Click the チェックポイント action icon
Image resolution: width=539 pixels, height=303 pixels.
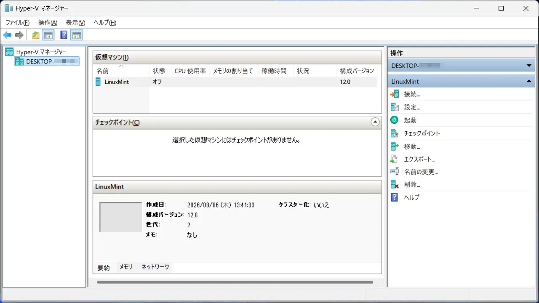pyautogui.click(x=395, y=133)
